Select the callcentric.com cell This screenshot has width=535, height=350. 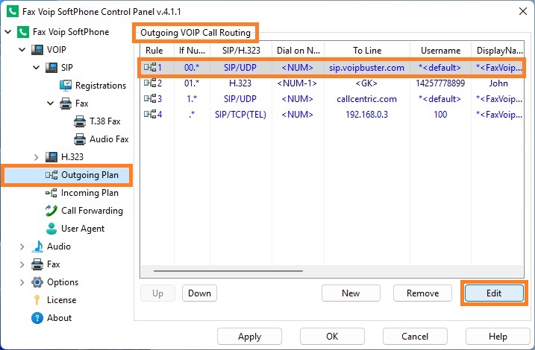367,99
